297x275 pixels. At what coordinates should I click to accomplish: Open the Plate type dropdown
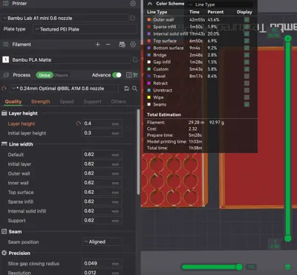(85, 29)
